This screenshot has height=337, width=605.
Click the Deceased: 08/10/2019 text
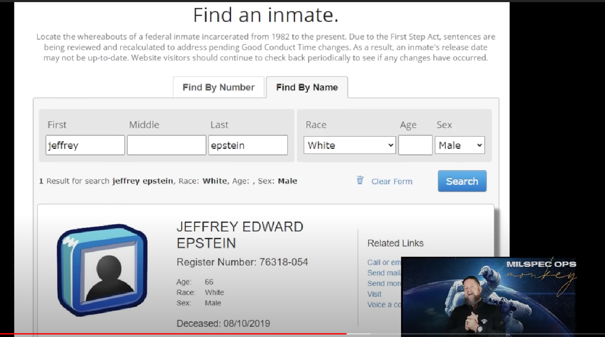[x=223, y=323]
